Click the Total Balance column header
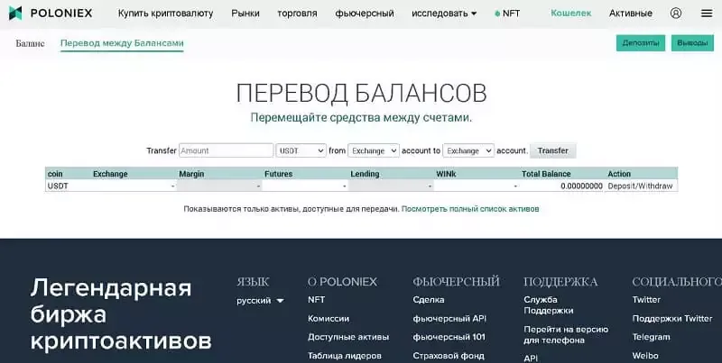This screenshot has height=363, width=722. [x=546, y=174]
